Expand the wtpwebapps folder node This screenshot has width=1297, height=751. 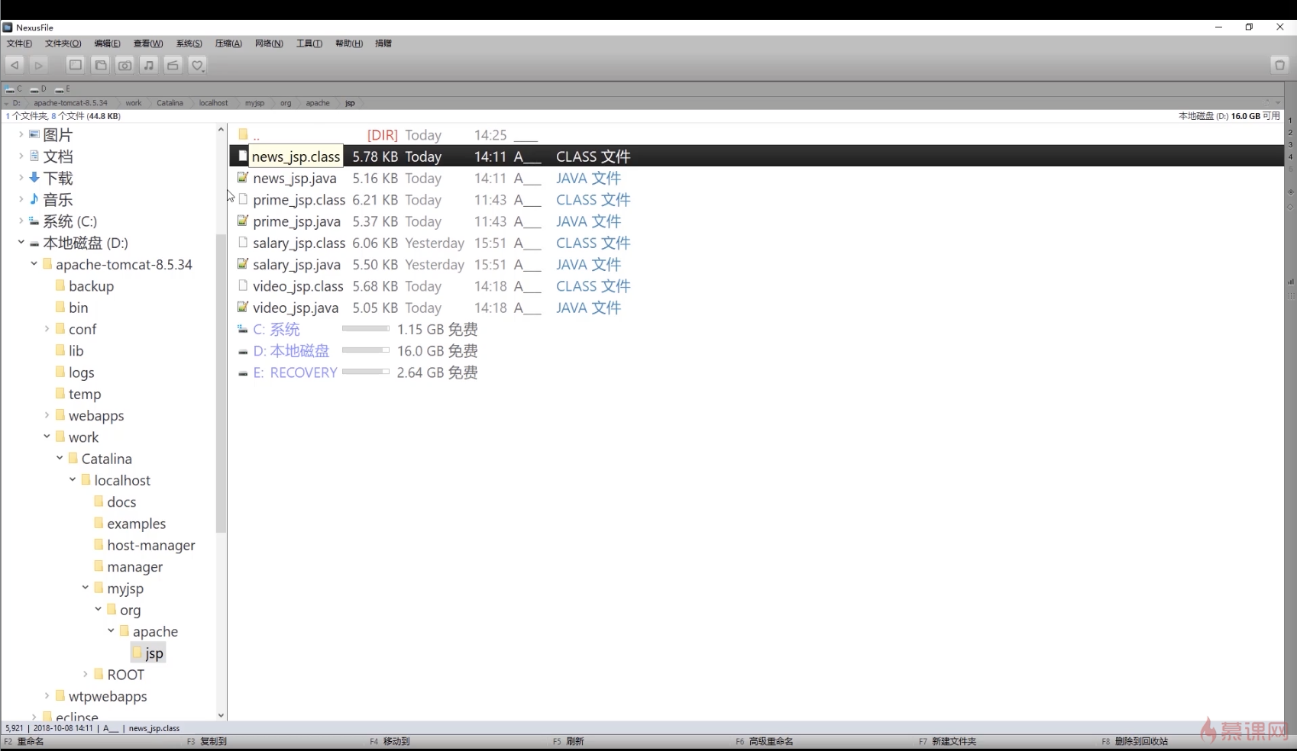pos(47,695)
